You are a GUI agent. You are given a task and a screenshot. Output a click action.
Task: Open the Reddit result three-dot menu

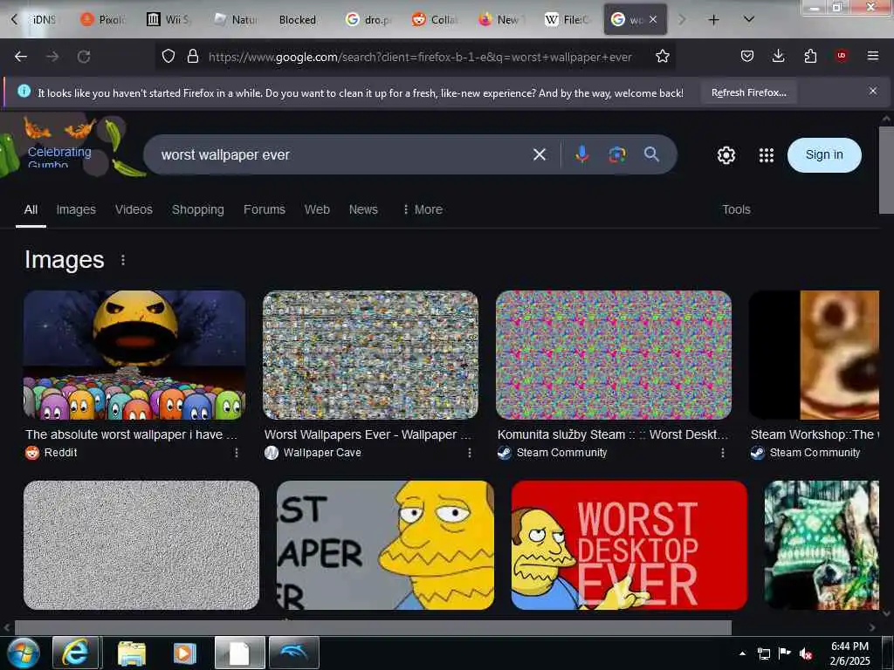click(236, 453)
